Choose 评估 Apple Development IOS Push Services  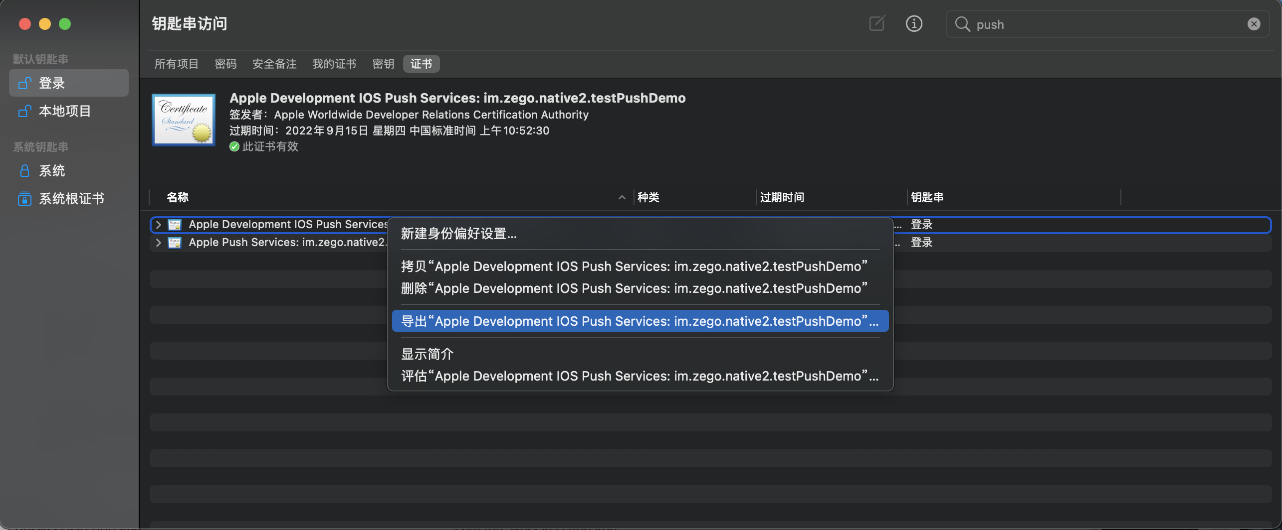pos(640,376)
